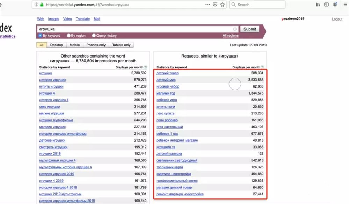Click the 5,780,502 value for игрушки

pyautogui.click(x=139, y=73)
